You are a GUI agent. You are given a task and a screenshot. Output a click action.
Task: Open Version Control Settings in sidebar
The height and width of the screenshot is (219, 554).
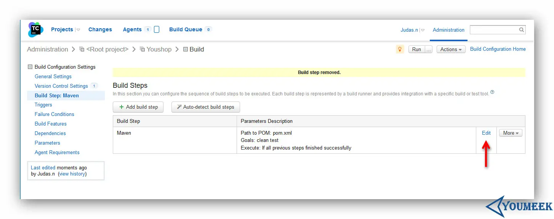[61, 86]
